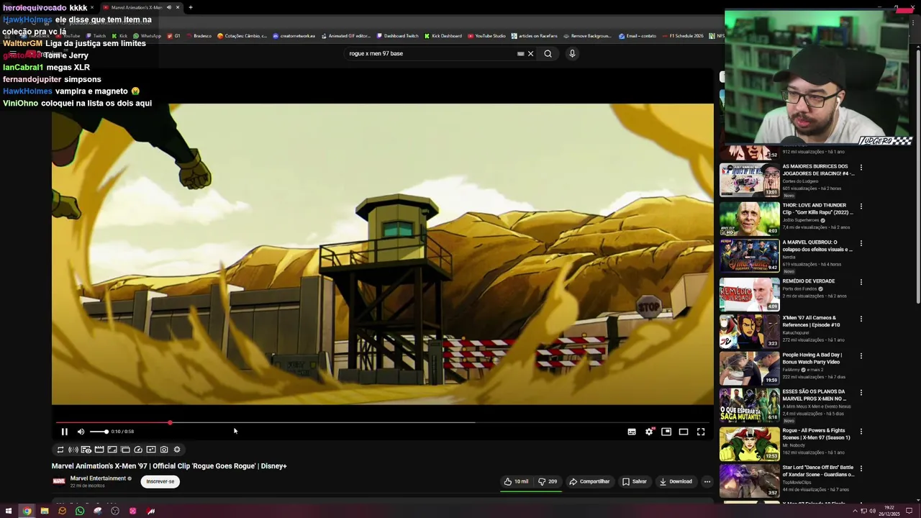The width and height of the screenshot is (921, 518).
Task: Select the Marvel Animation's X-Men browser tab
Action: pos(141,7)
